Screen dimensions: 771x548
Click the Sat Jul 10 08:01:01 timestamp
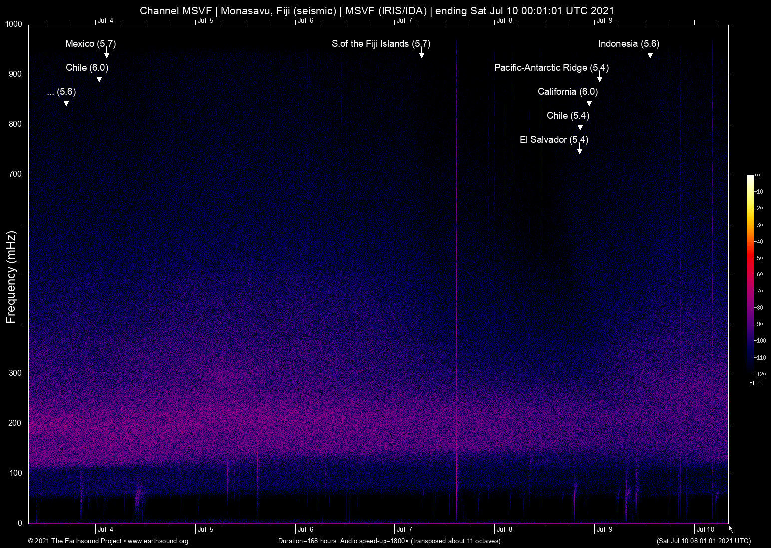(x=703, y=541)
